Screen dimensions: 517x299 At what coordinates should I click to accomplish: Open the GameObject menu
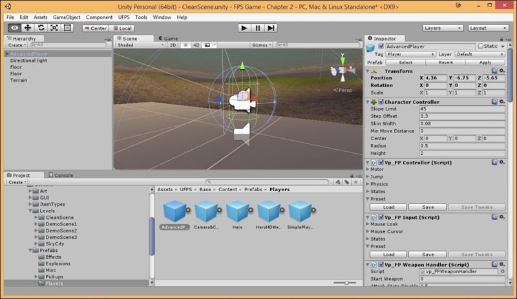tap(67, 17)
